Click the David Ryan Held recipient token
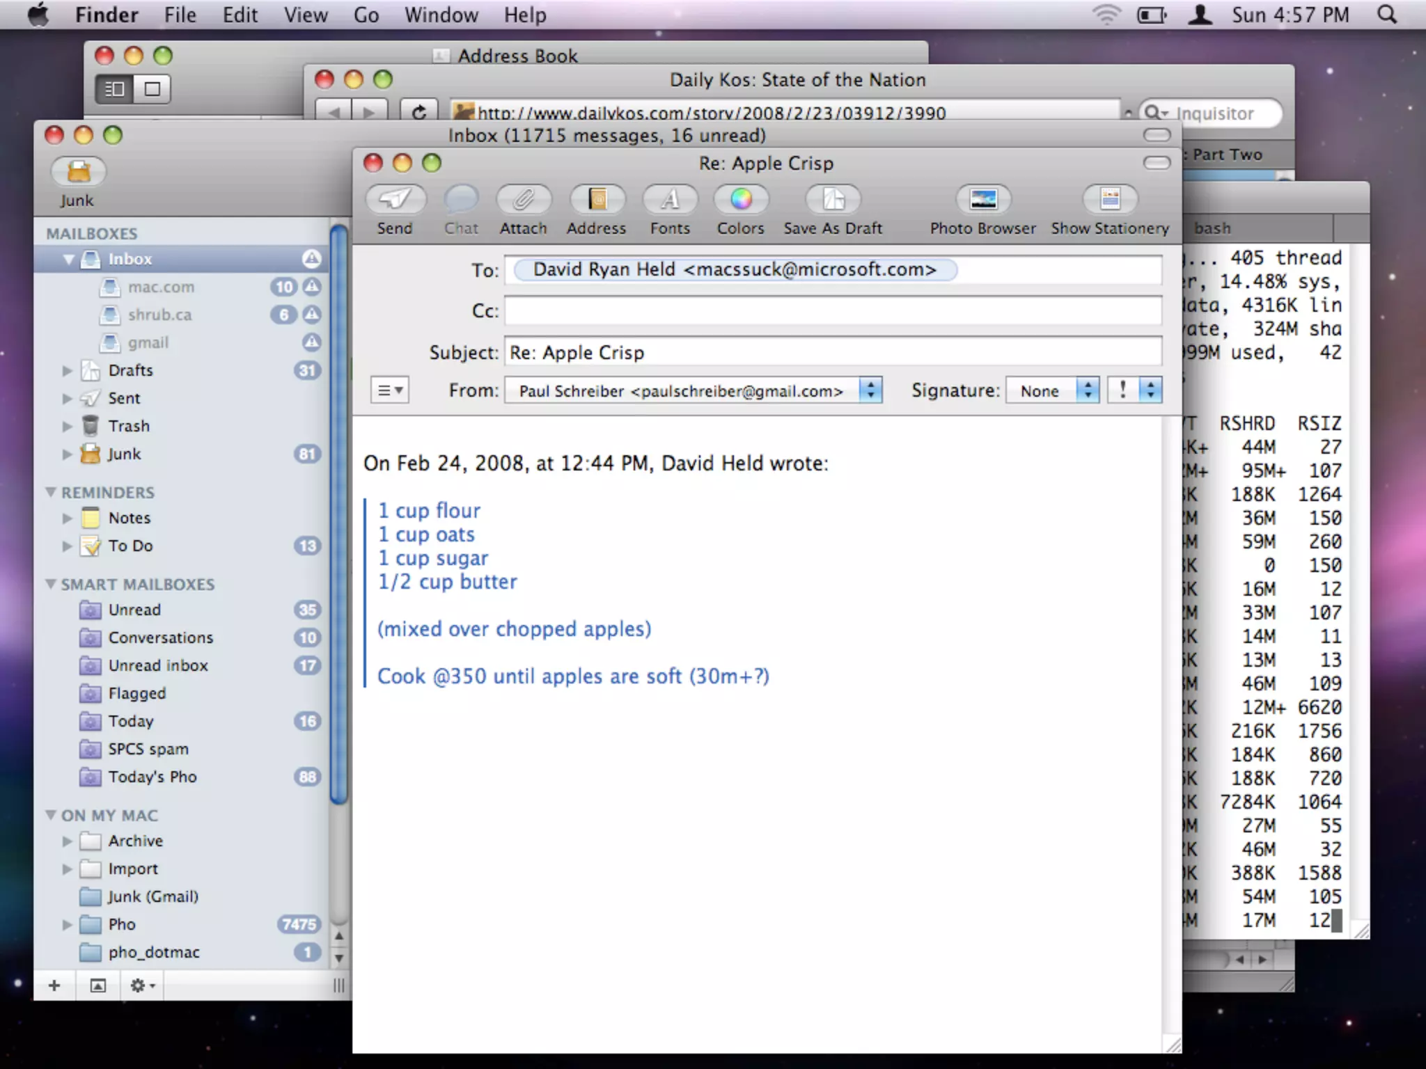Screen dimensions: 1426x1069 (735, 270)
